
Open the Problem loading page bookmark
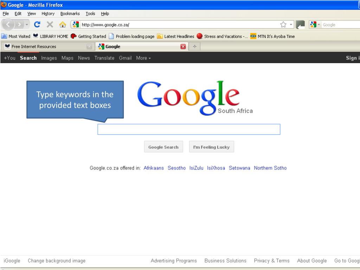click(131, 36)
